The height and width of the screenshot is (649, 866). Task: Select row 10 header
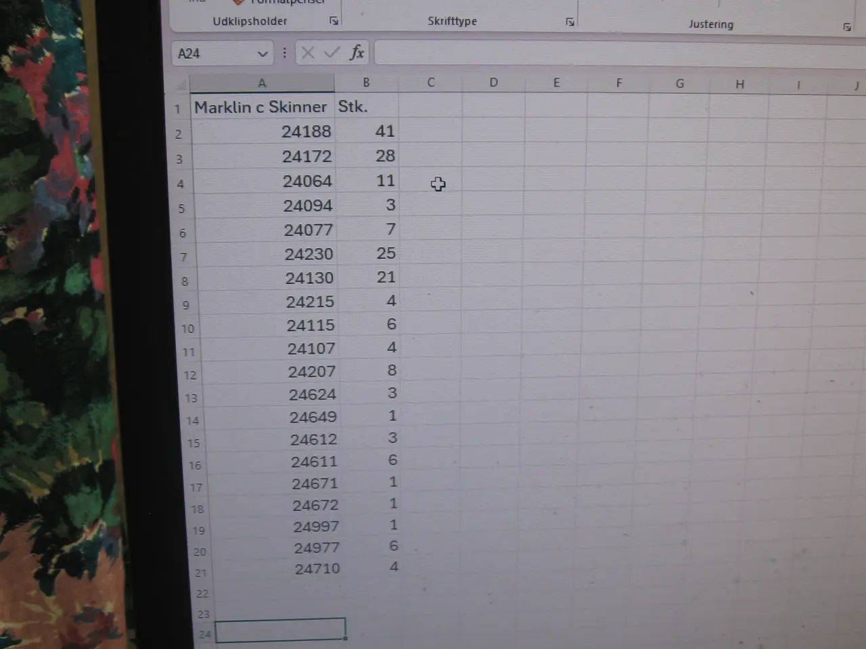187,329
